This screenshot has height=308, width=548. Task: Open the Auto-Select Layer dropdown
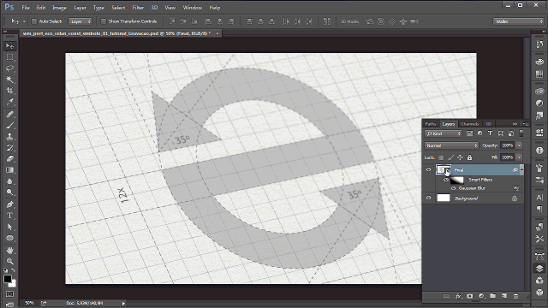click(80, 21)
